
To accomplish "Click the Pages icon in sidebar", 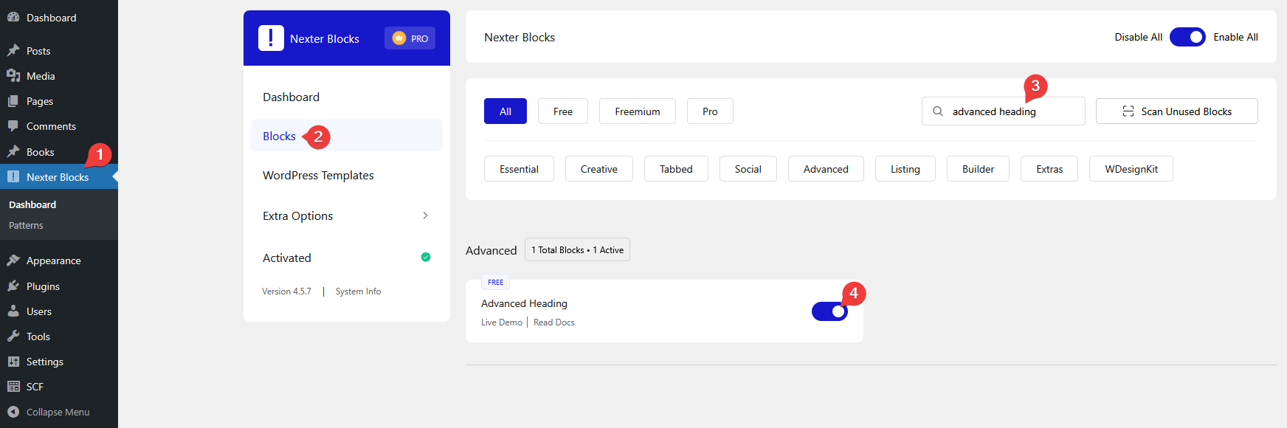I will pyautogui.click(x=13, y=101).
